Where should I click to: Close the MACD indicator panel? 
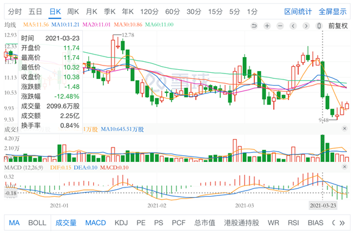point(344,167)
